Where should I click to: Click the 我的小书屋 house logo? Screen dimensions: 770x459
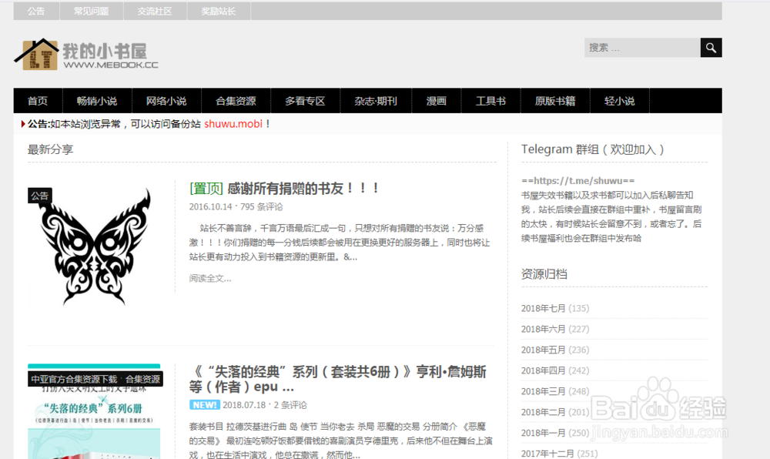(x=40, y=56)
